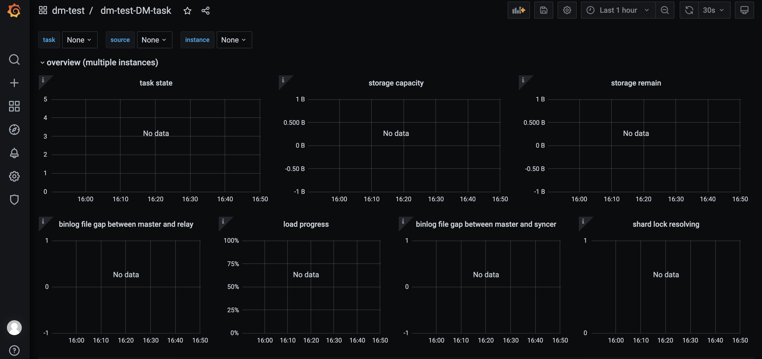Click the task state panel title
Screen dimensions: 762x359
click(x=156, y=83)
